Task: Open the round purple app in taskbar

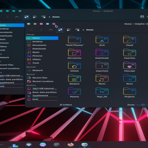Action: pos(43,145)
